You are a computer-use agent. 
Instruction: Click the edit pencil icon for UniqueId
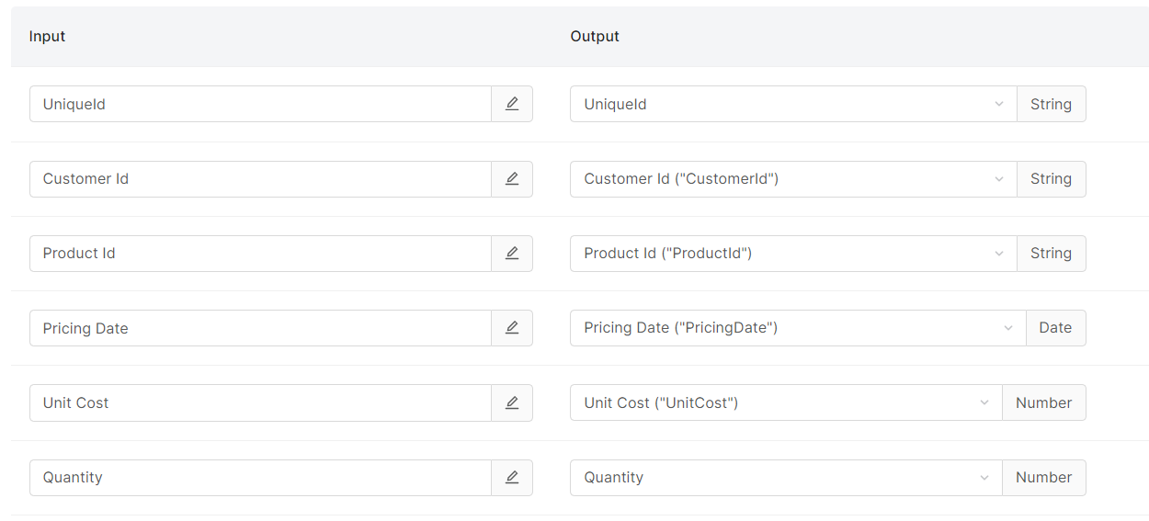[x=512, y=104]
